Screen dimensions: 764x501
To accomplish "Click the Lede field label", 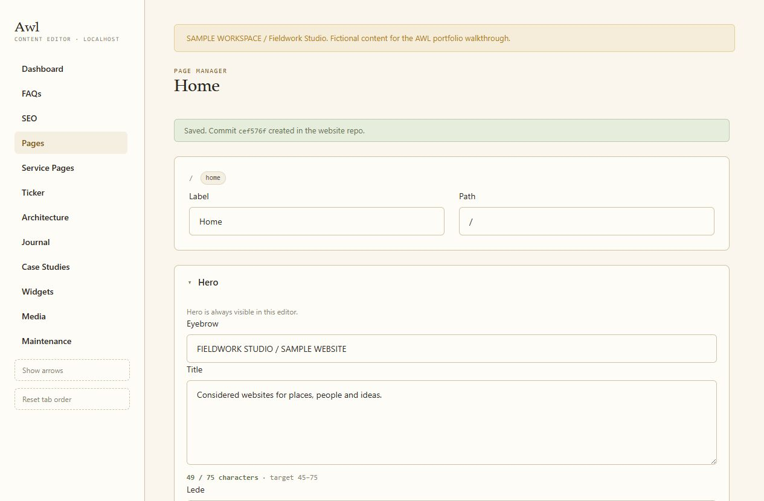I will click(196, 490).
